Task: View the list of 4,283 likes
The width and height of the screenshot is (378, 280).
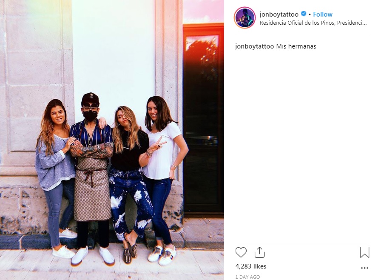Action: [x=251, y=266]
